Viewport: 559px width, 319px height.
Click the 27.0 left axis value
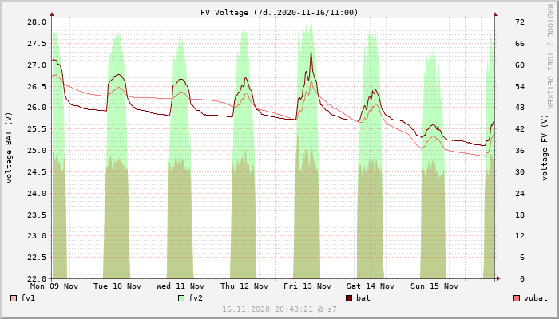tap(37, 65)
